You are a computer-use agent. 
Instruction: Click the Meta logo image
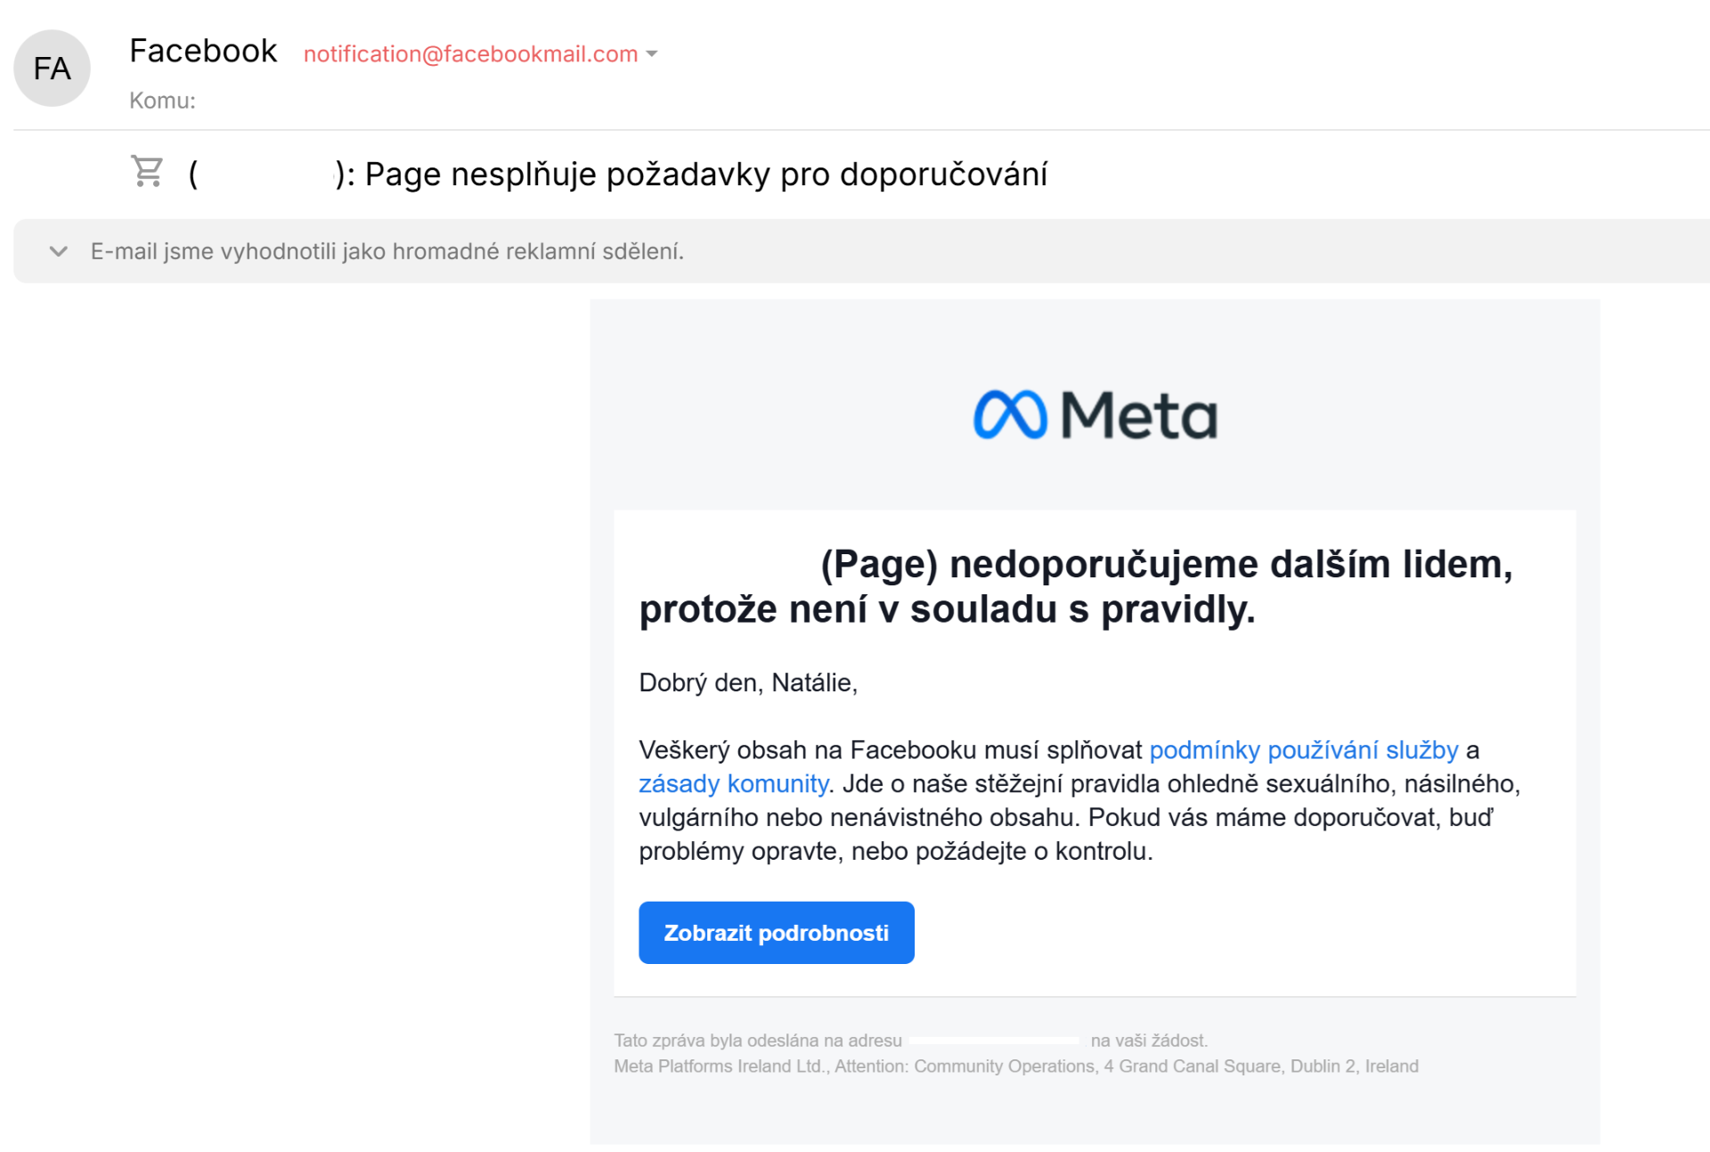click(1095, 415)
